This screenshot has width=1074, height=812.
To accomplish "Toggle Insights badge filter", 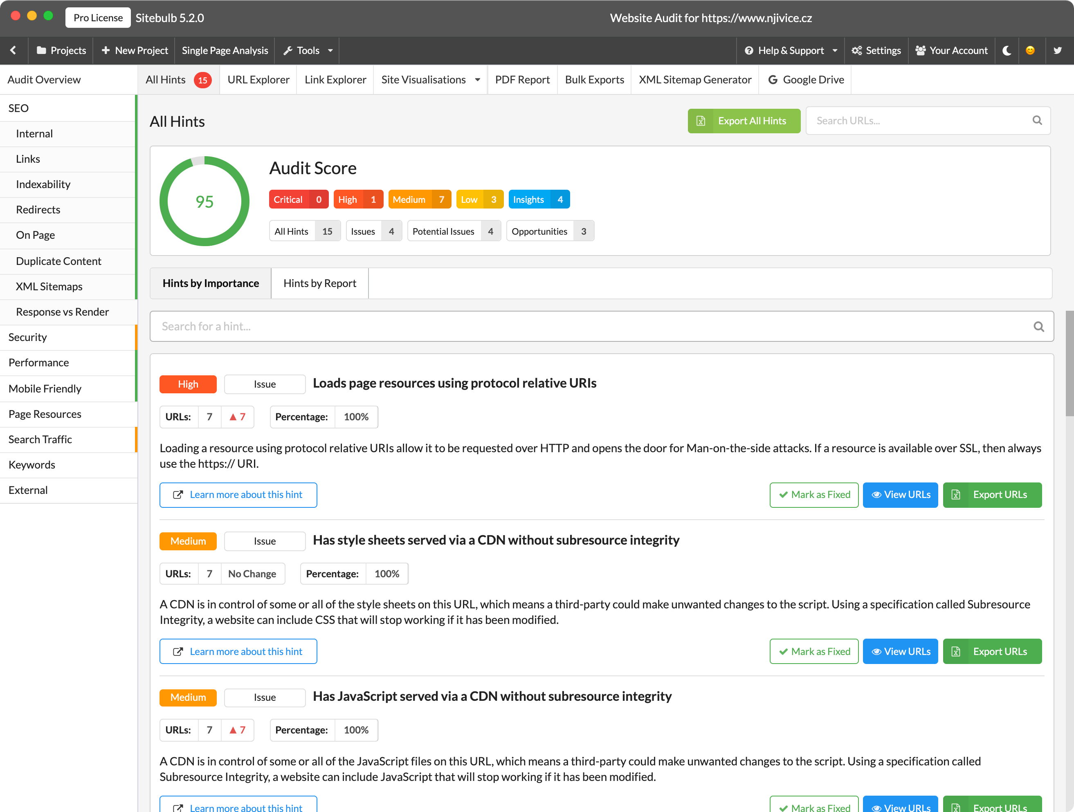I will (x=538, y=199).
